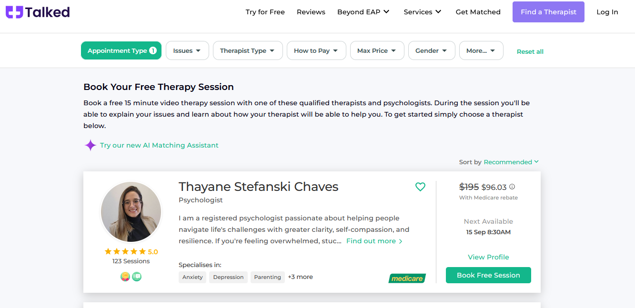This screenshot has width=635, height=308.
Task: Open the Therapist Type dropdown
Action: click(248, 50)
